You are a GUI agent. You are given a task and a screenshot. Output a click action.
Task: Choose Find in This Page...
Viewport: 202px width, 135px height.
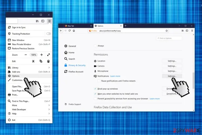29,101
